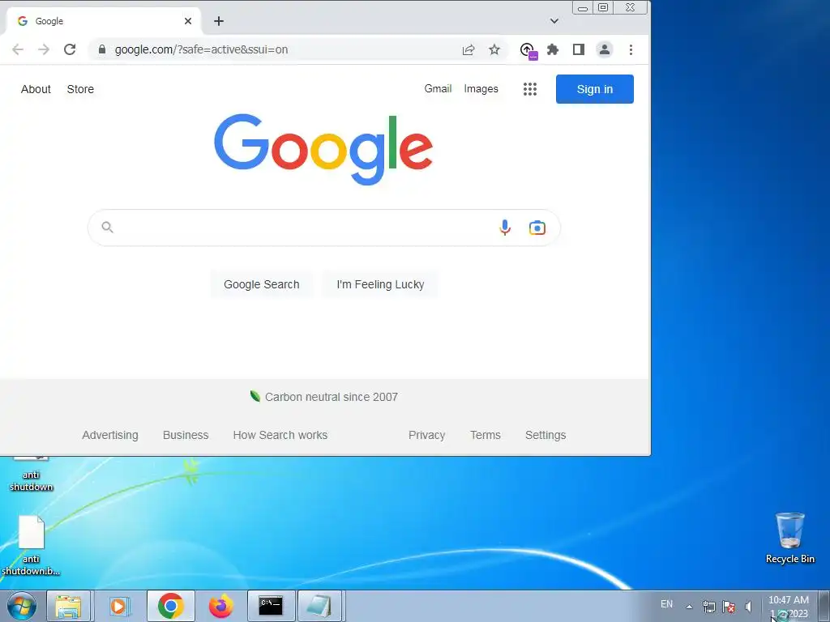Image resolution: width=830 pixels, height=622 pixels.
Task: Open the Gmail link
Action: coord(438,89)
